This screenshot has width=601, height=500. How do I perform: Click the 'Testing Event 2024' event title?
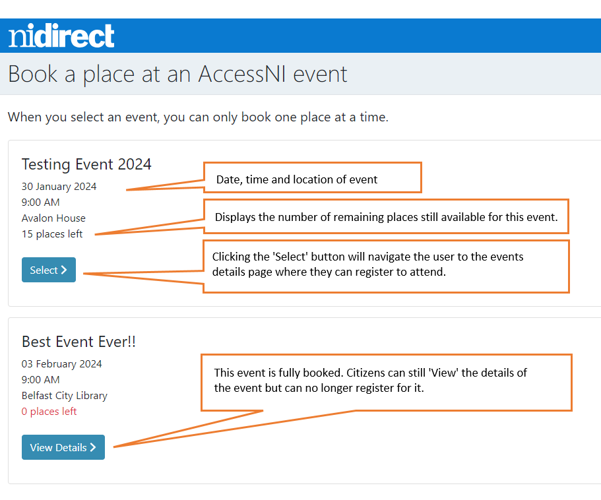[x=86, y=164]
